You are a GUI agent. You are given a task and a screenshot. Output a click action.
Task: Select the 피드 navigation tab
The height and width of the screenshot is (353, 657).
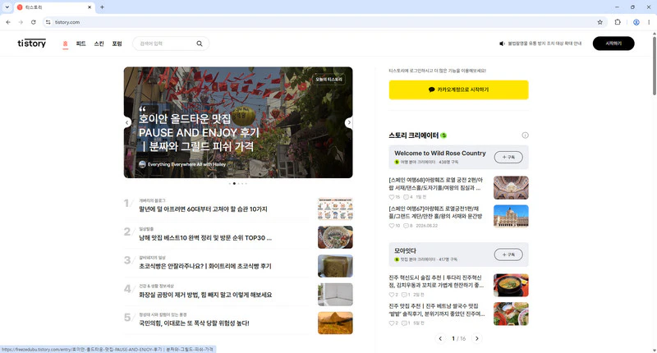(80, 44)
